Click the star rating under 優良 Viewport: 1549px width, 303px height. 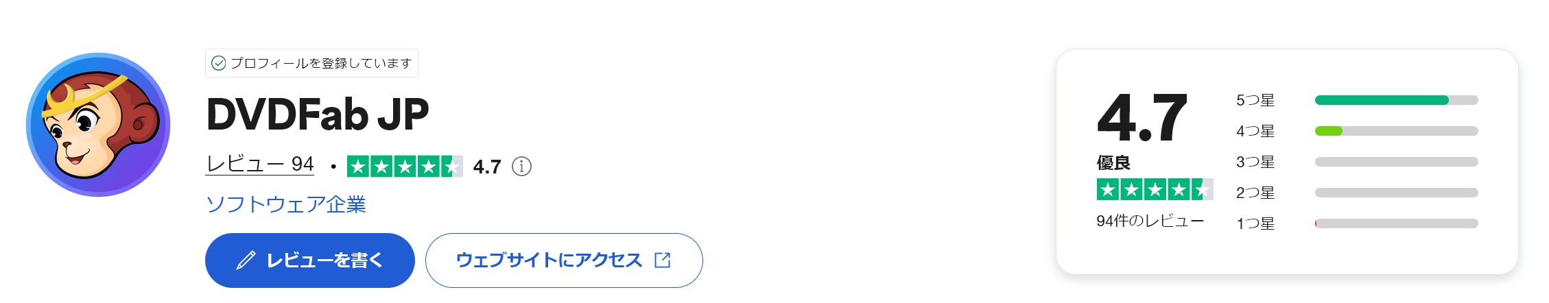click(1155, 189)
